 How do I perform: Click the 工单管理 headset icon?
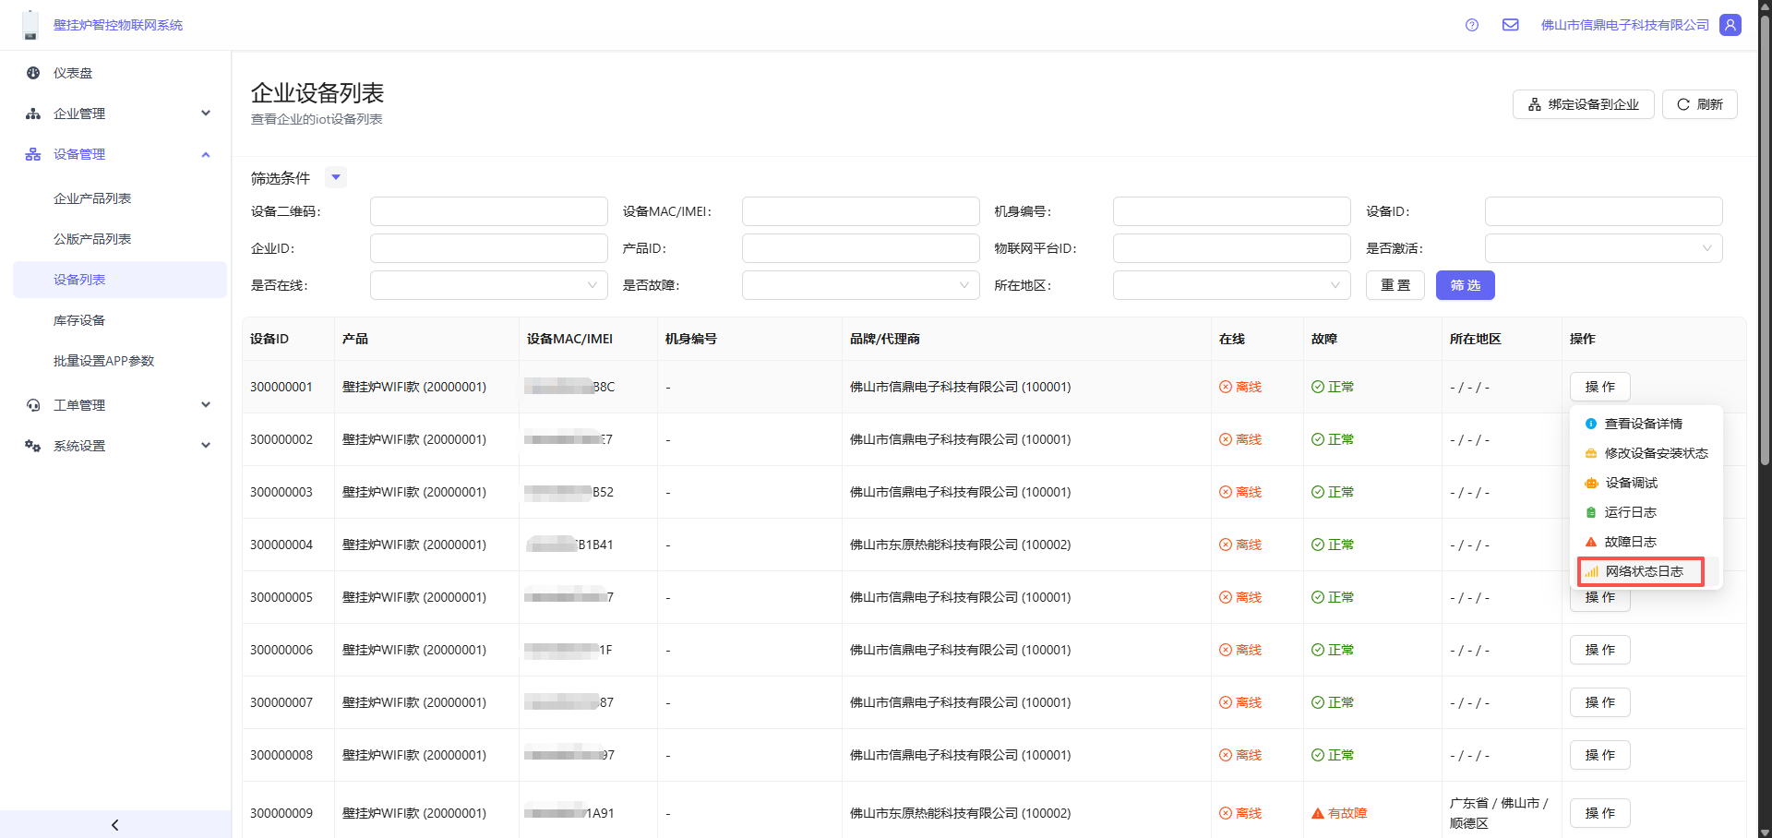33,405
